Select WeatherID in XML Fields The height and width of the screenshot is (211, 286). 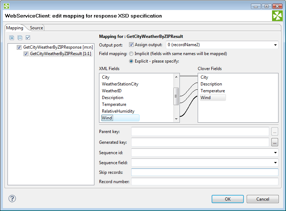pos(112,91)
